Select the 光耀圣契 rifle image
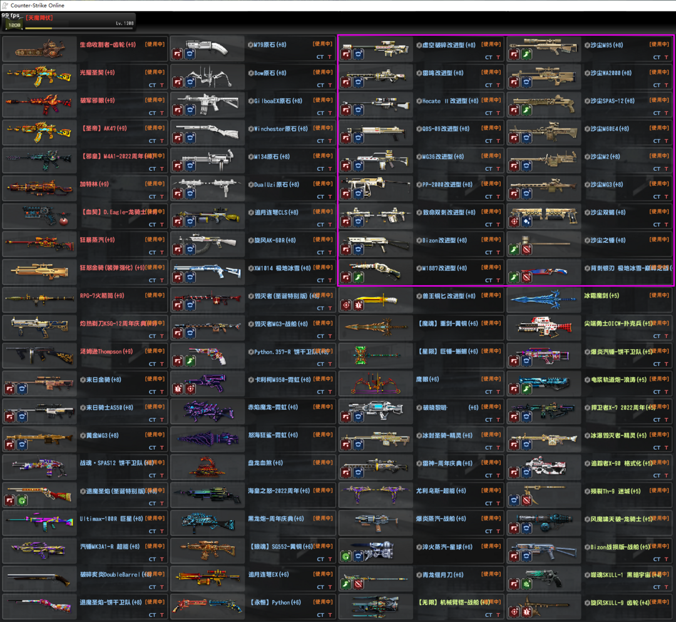The width and height of the screenshot is (676, 622). coord(39,77)
